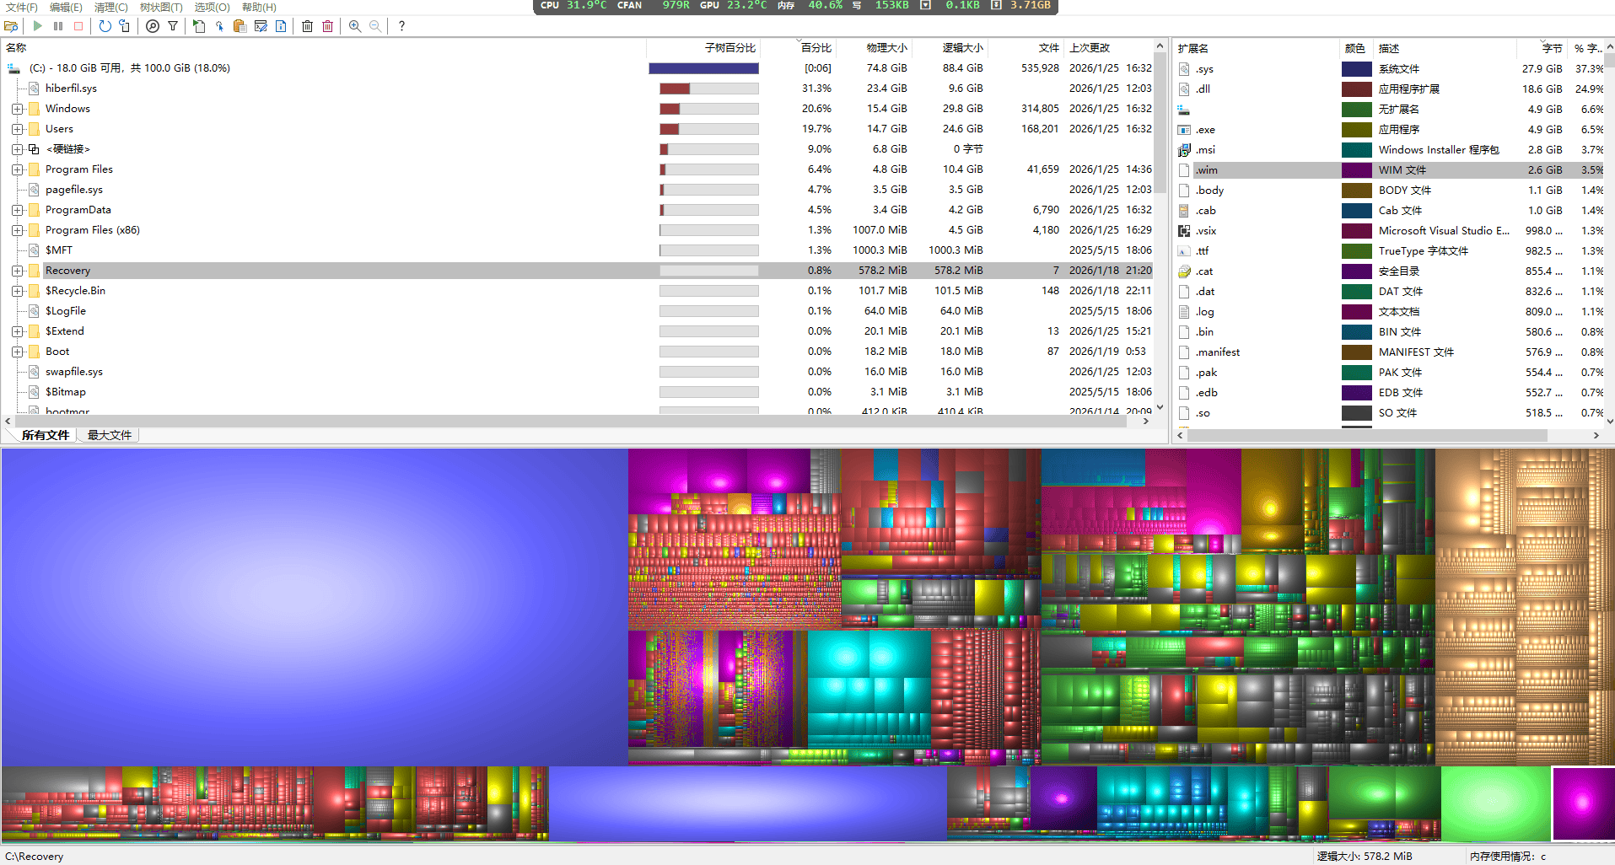
Task: Expand the Users folder tree node
Action: tap(17, 129)
